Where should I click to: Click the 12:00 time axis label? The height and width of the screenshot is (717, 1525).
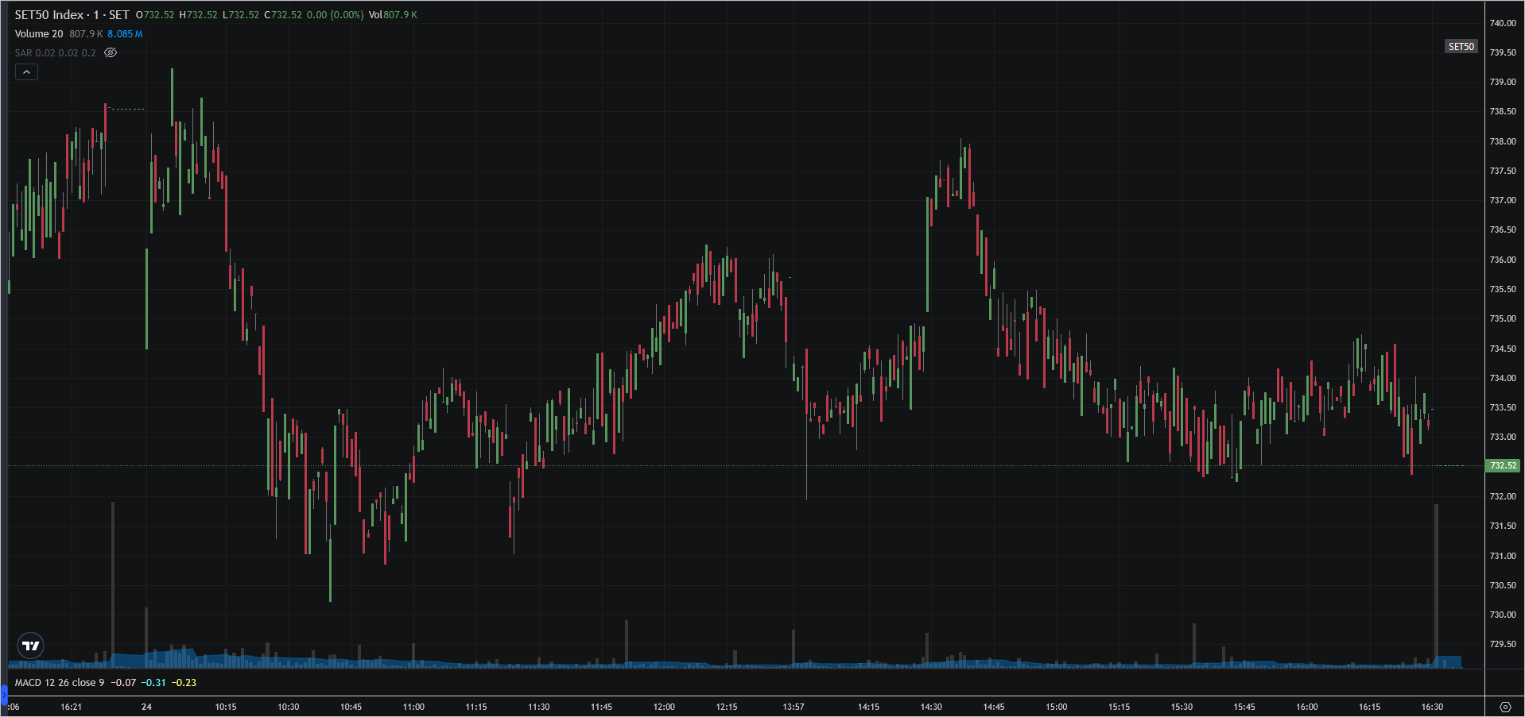tap(664, 707)
